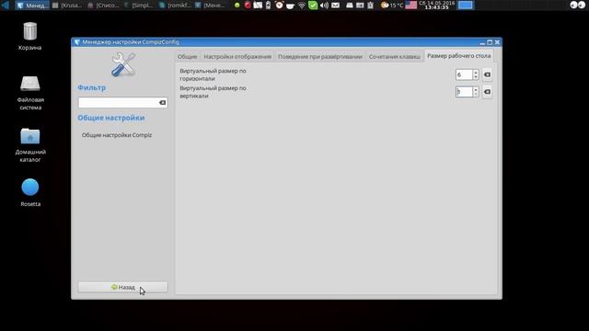This screenshot has width=589, height=331.
Task: Click Виртуальный размер по горизонтали label
Action: [213, 74]
